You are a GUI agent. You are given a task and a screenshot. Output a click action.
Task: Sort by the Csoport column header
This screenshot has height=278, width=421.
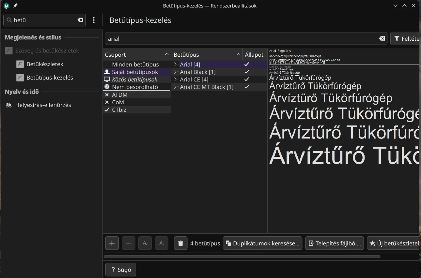pyautogui.click(x=137, y=54)
